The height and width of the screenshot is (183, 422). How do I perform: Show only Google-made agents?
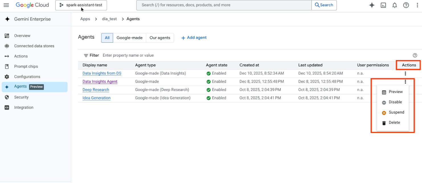click(x=129, y=38)
